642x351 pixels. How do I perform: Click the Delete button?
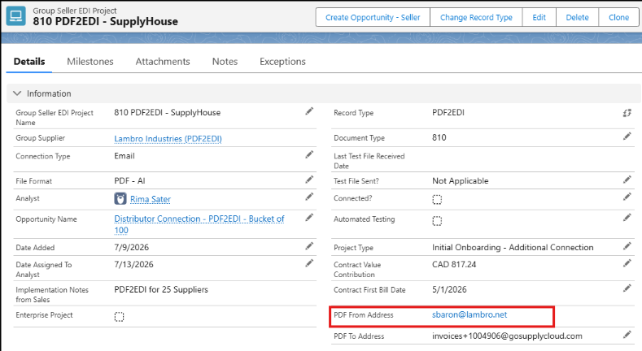[577, 17]
